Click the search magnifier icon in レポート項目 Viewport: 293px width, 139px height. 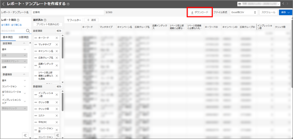click(28, 31)
